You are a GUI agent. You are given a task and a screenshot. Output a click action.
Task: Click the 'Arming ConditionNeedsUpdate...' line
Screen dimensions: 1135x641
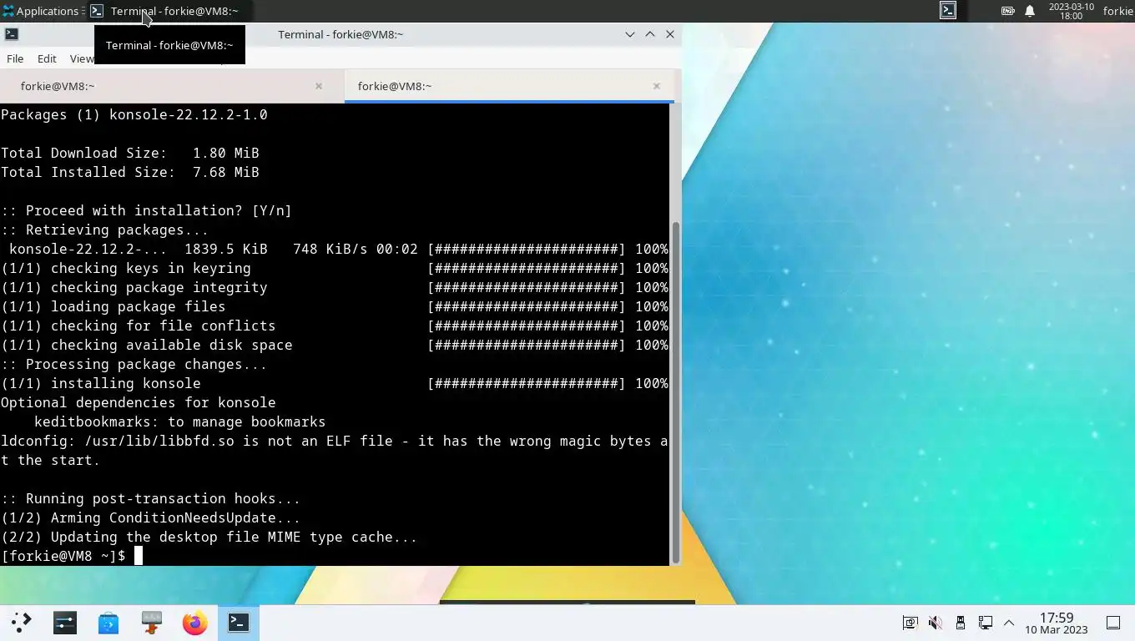click(151, 517)
